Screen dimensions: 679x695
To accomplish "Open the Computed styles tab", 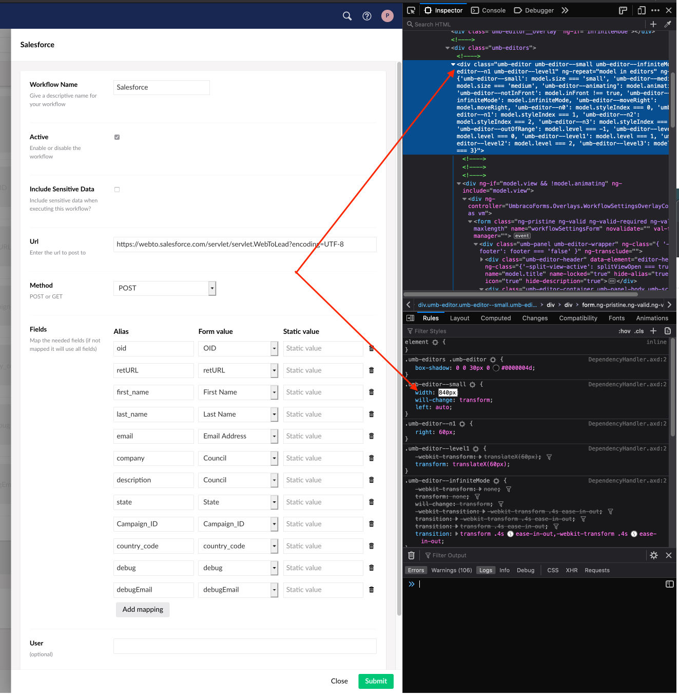I will pyautogui.click(x=495, y=318).
